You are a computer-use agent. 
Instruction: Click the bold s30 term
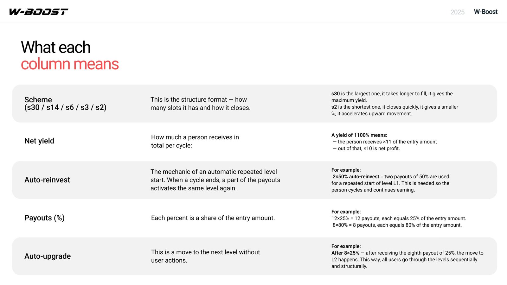click(x=335, y=94)
